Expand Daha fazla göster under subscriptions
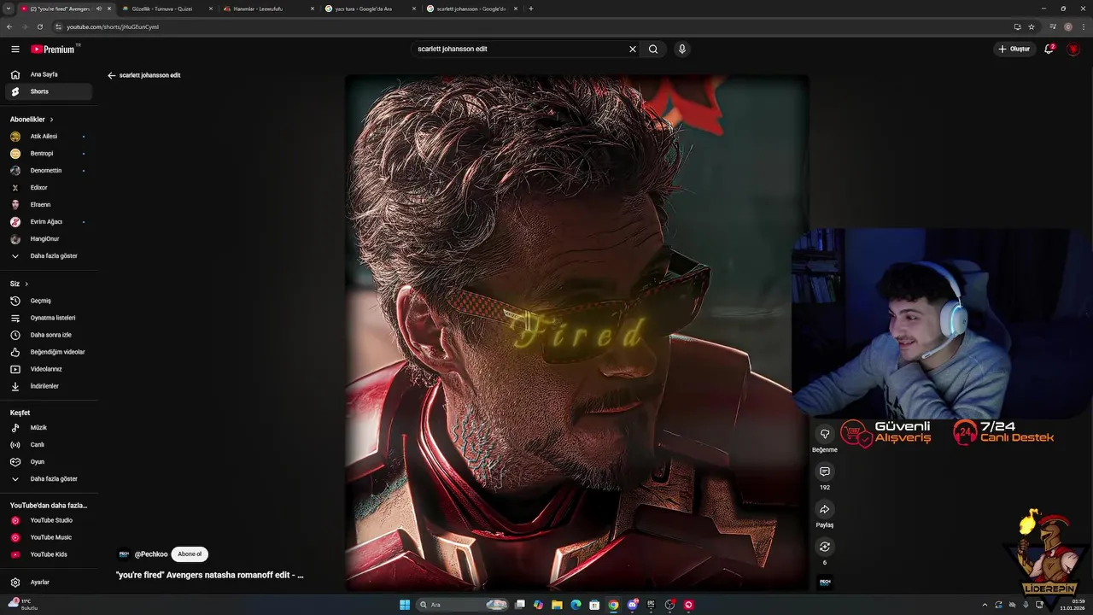 click(x=49, y=256)
